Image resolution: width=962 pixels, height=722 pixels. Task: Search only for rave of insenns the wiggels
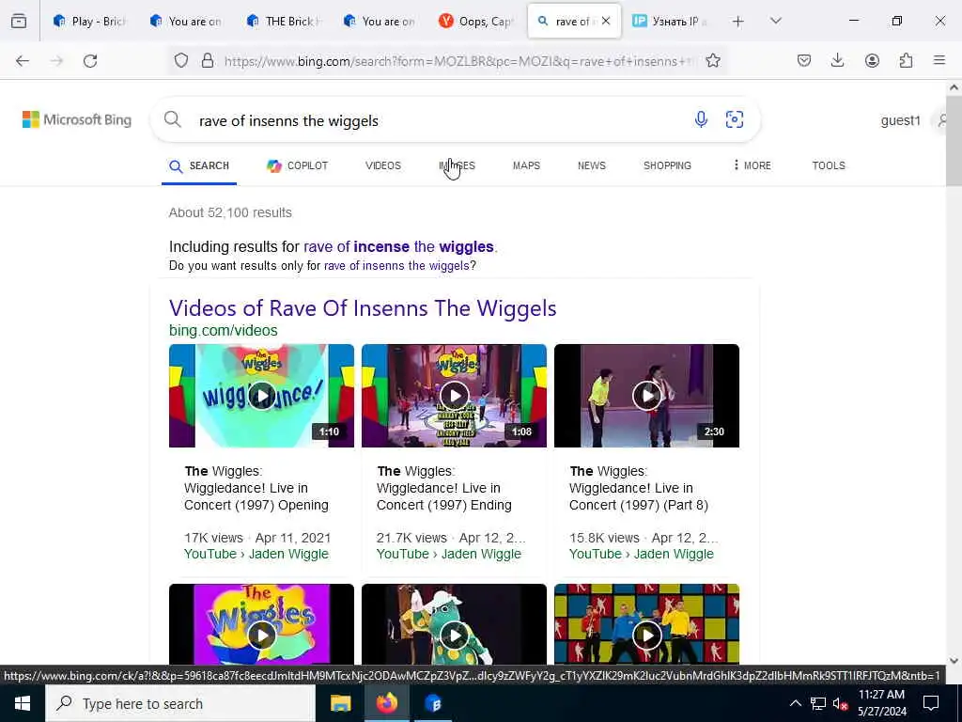click(x=396, y=266)
